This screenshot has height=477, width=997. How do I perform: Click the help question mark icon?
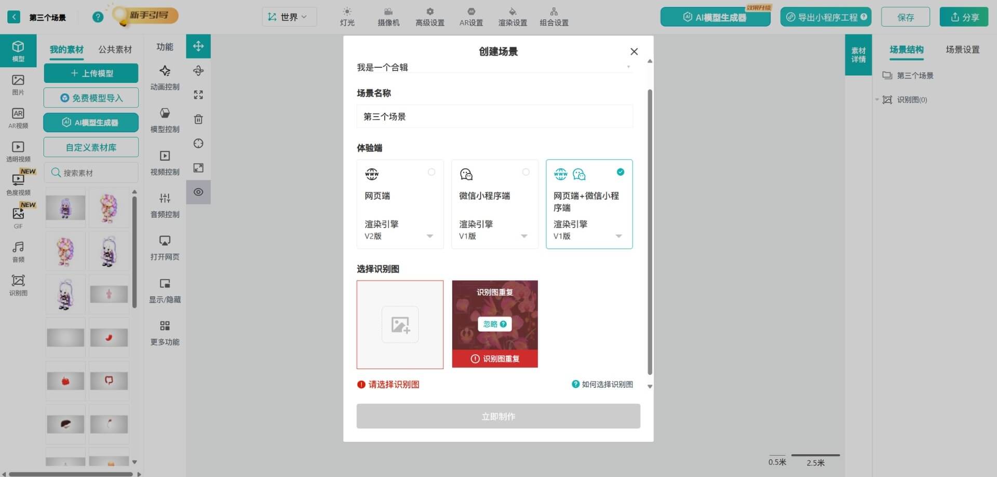[x=98, y=17]
